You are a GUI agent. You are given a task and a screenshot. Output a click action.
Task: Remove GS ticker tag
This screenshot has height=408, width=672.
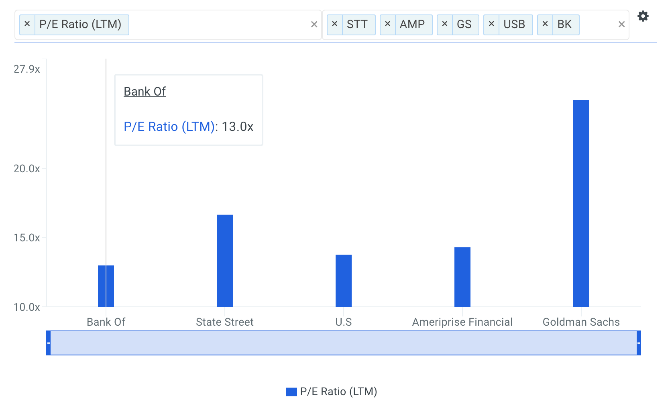tap(444, 24)
